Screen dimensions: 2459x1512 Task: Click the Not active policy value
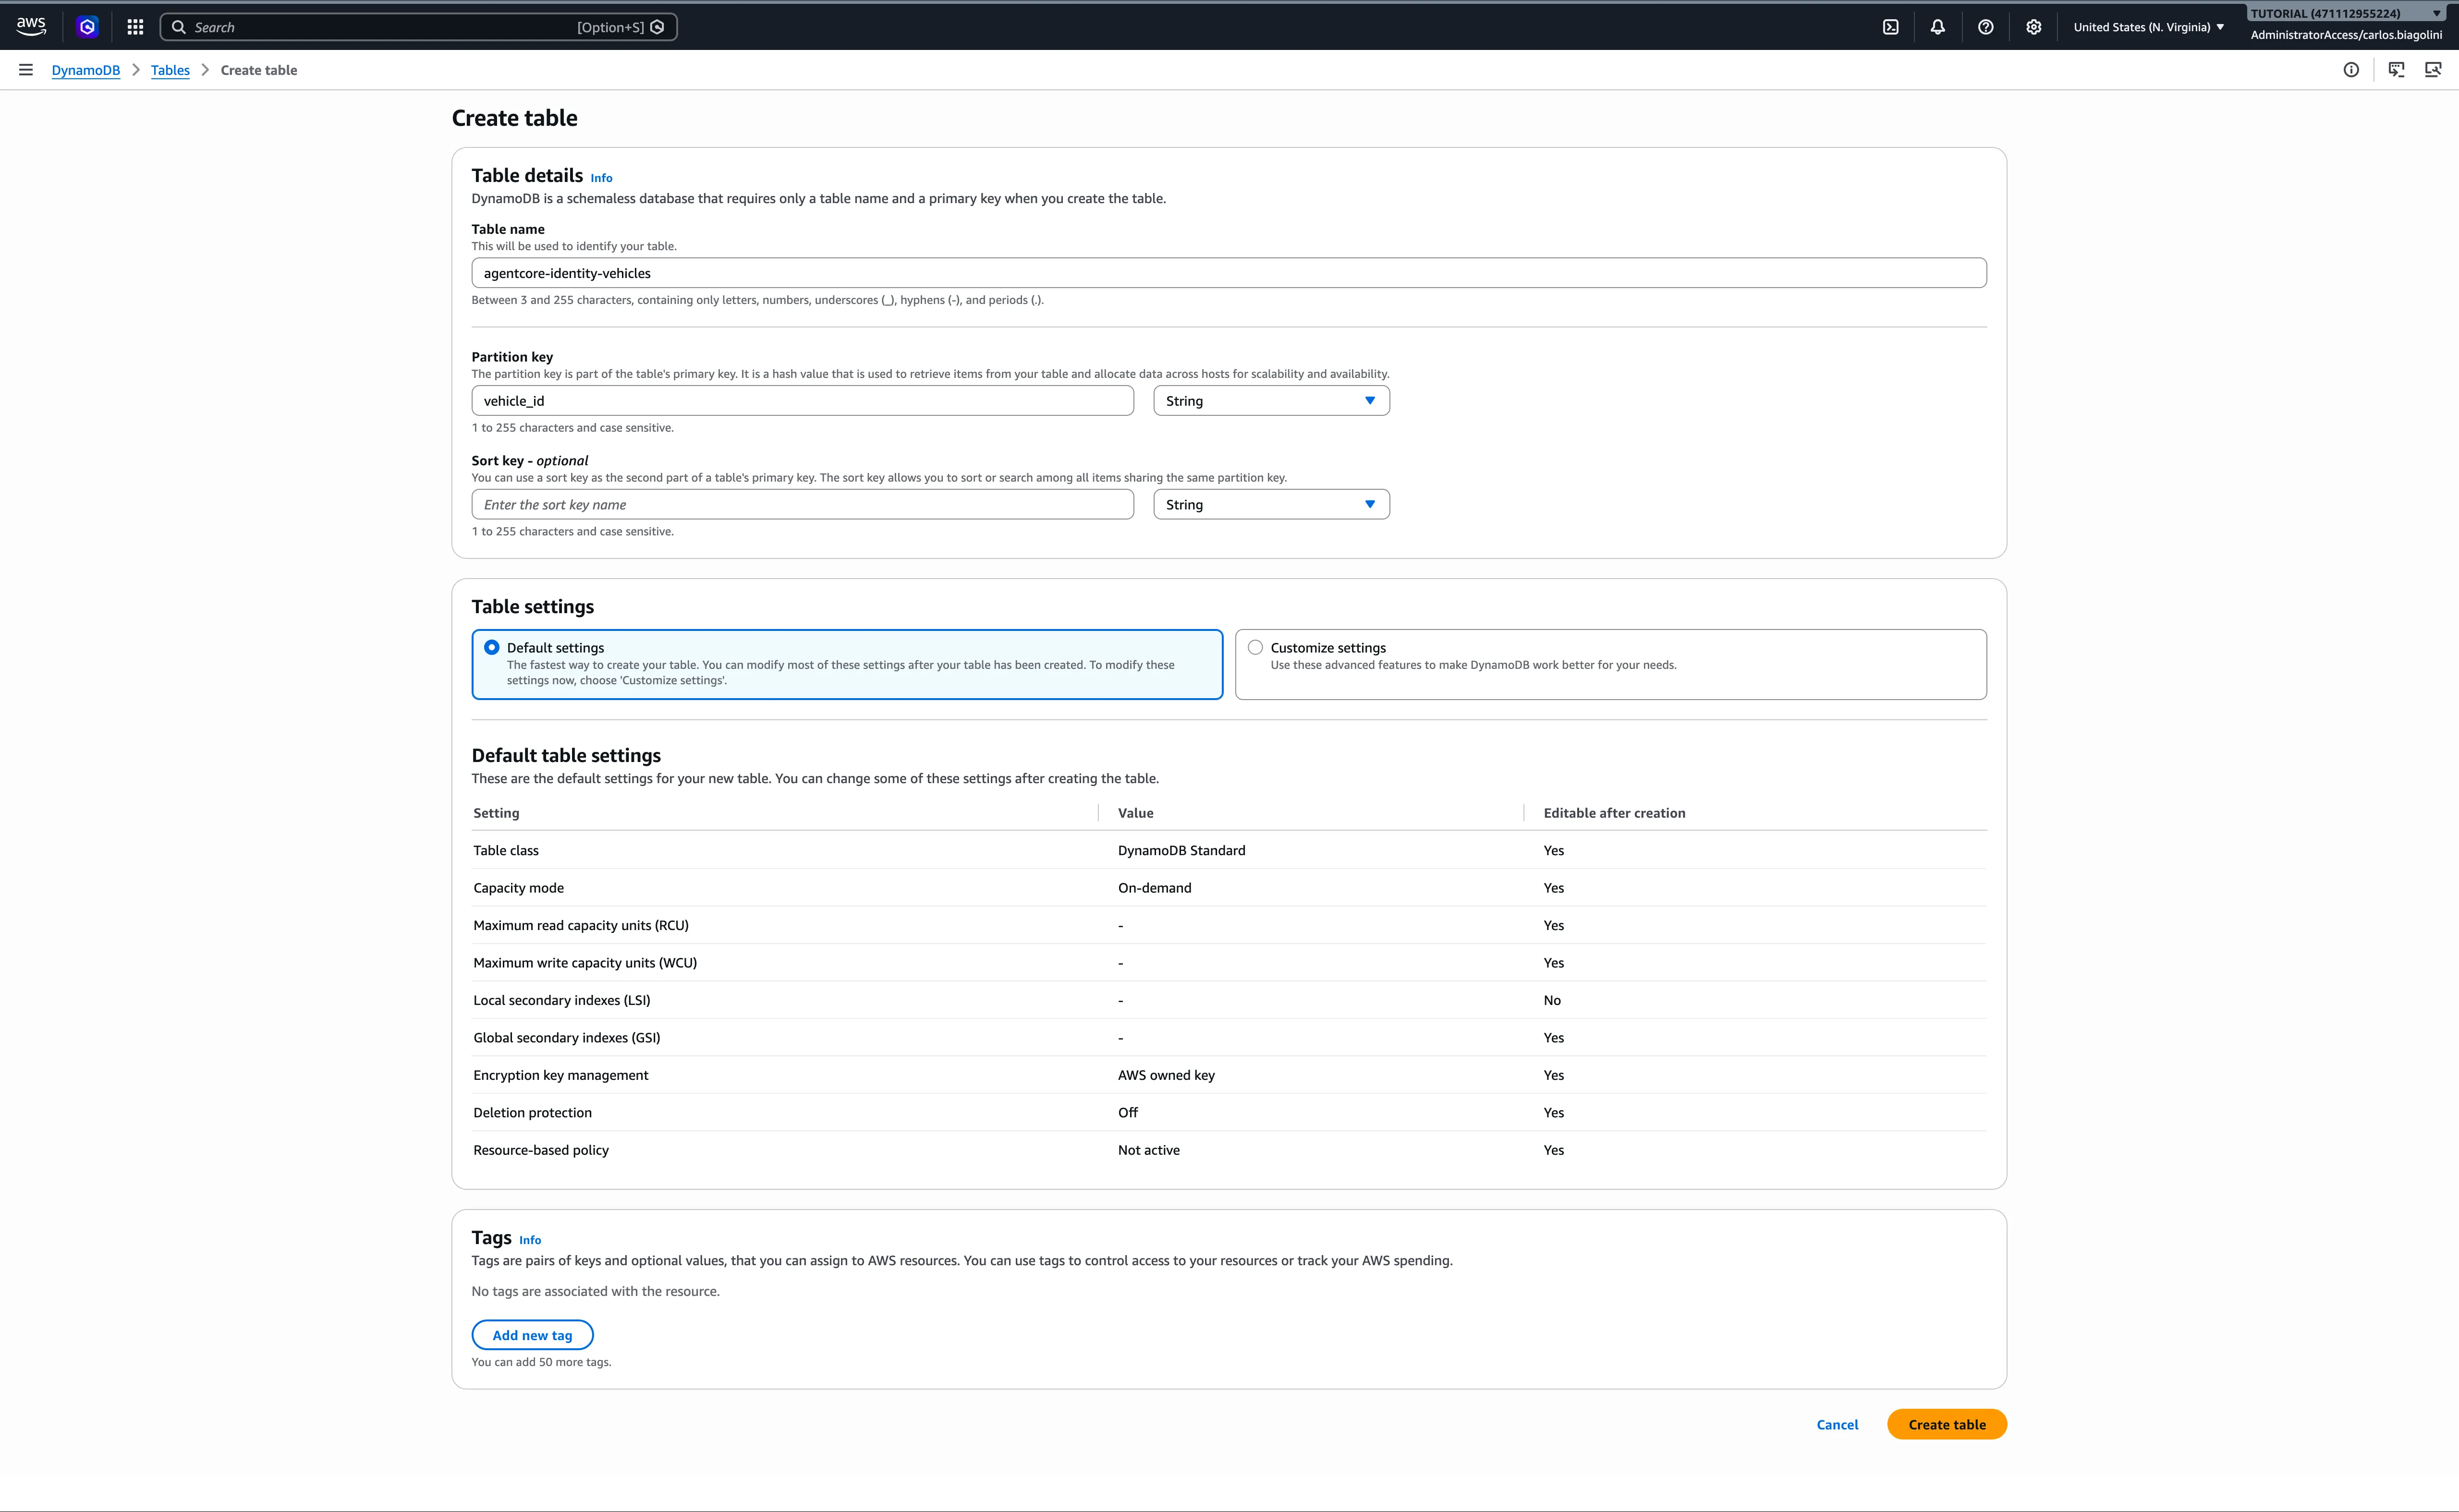coord(1148,1150)
